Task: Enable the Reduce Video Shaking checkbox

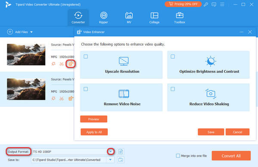Action: pyautogui.click(x=173, y=89)
